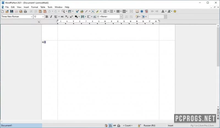
Task: Expand the bullets list dropdown arrow
Action: [x=114, y=12]
